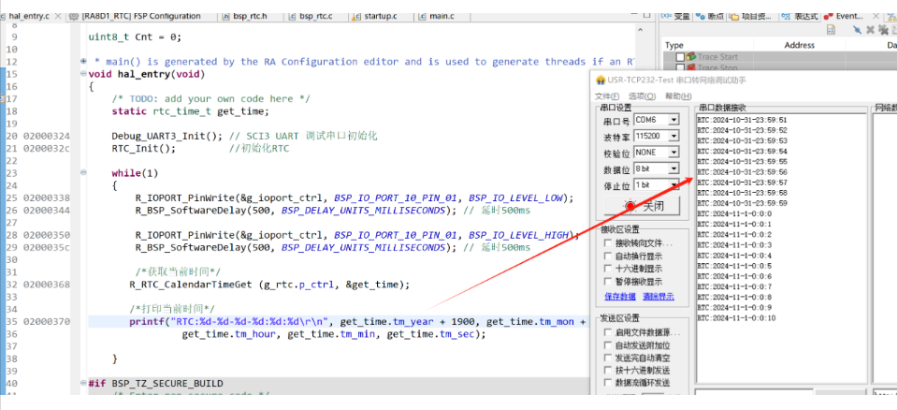
Task: Click the editor minimize icon beside main.c
Action: (634, 14)
